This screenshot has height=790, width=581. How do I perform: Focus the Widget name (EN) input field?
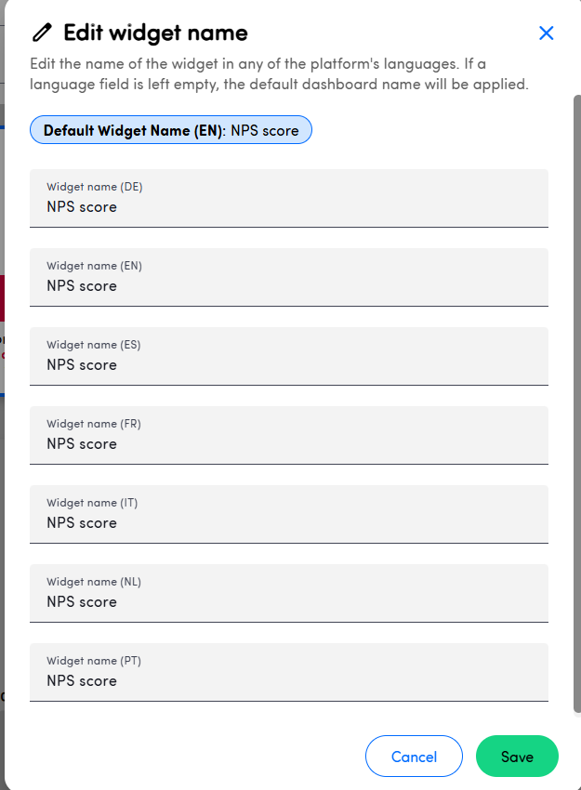coord(289,278)
